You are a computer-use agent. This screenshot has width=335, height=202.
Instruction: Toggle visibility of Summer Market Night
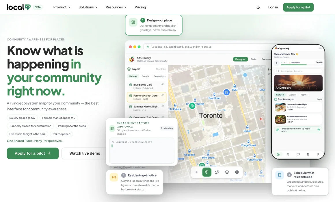point(163,106)
